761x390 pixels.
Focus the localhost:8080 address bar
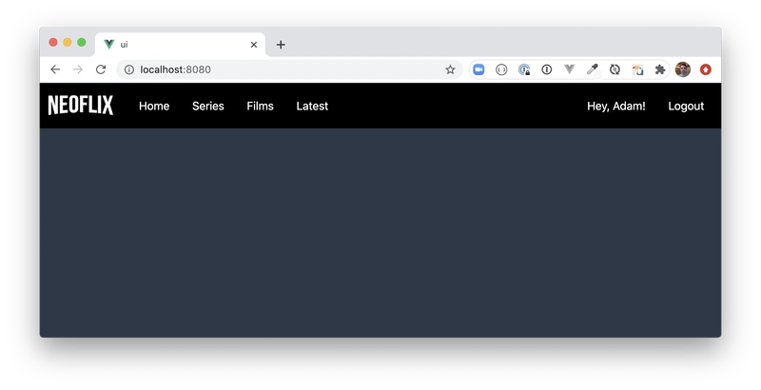(x=285, y=69)
